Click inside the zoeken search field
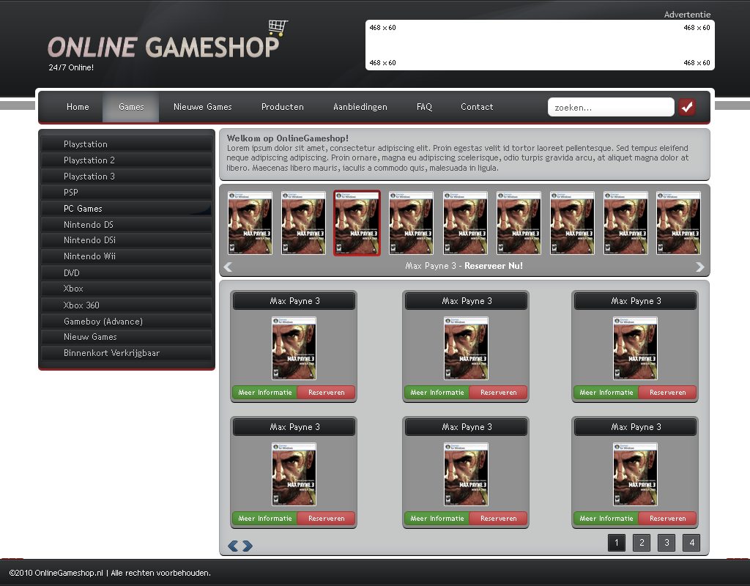The image size is (750, 586). coord(611,107)
